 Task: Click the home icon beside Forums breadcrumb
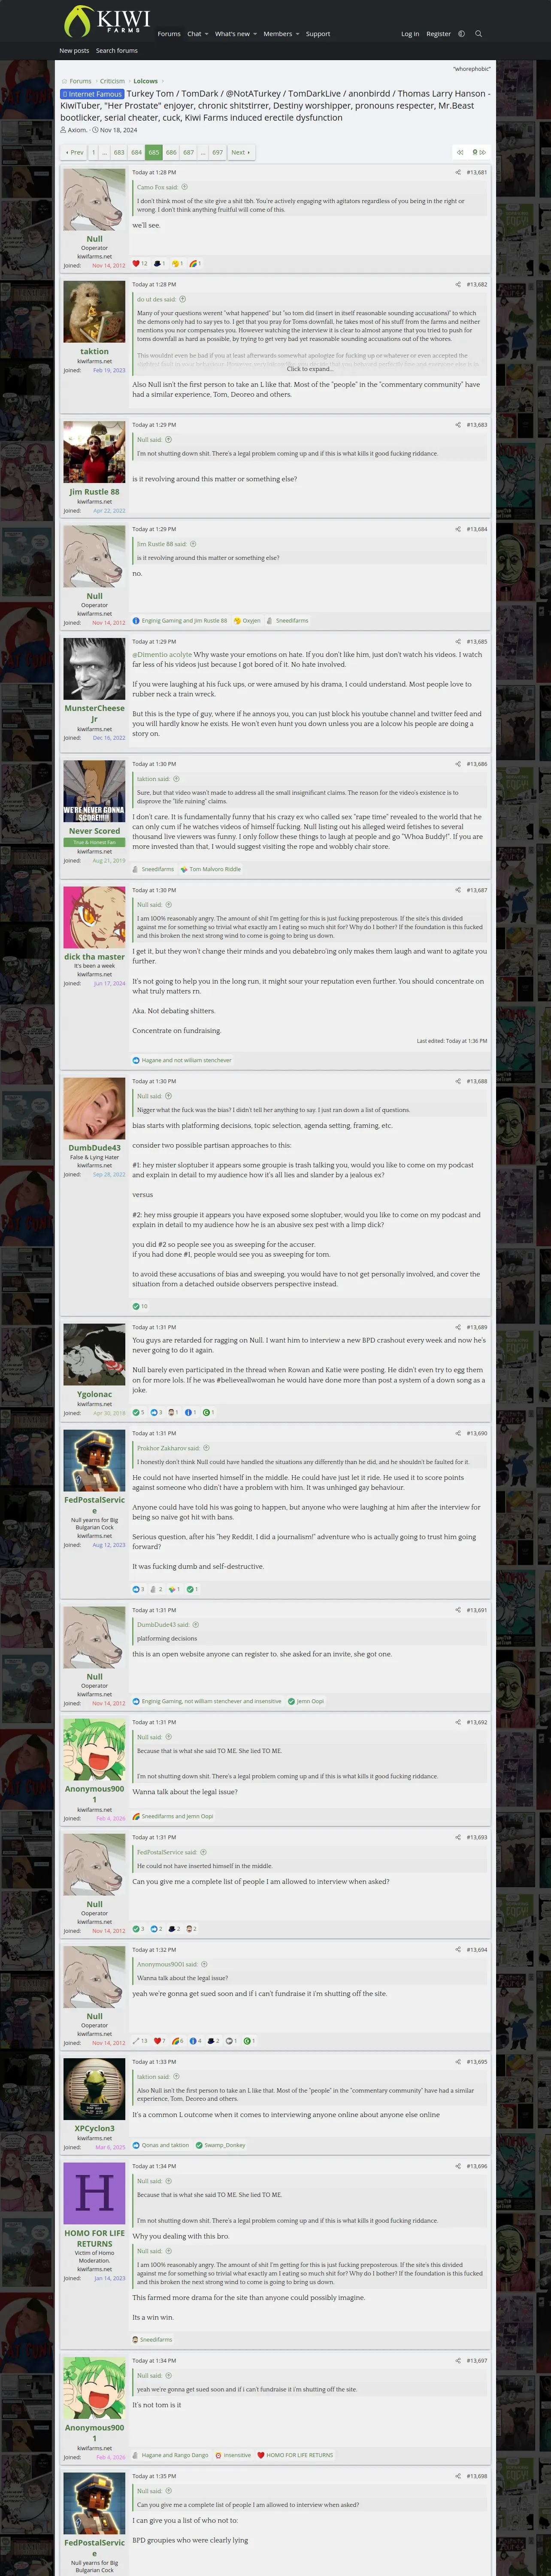tap(64, 81)
